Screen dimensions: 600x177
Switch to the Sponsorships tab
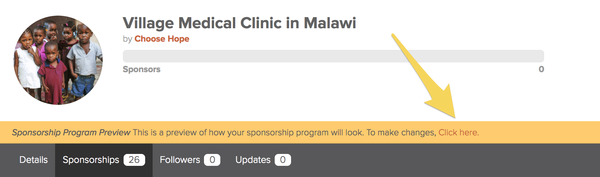tap(91, 160)
